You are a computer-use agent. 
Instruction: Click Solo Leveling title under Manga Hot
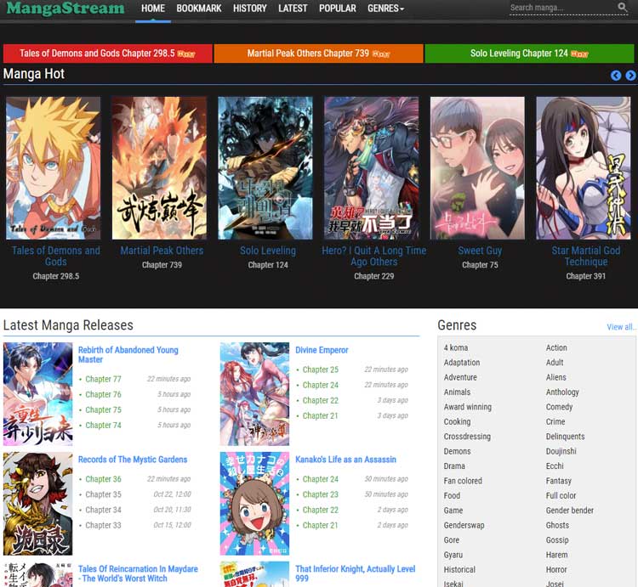268,251
